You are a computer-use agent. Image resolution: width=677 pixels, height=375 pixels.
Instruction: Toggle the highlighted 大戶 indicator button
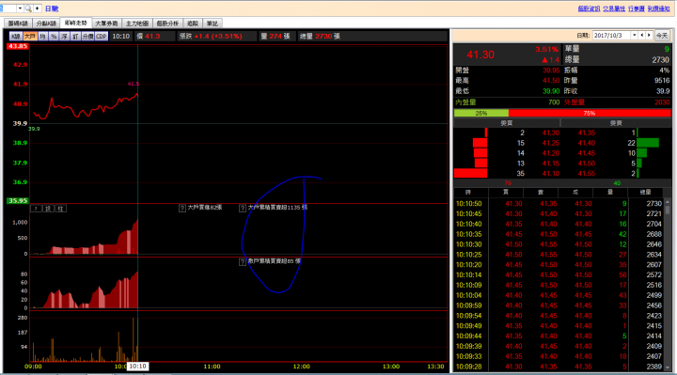pyautogui.click(x=30, y=37)
